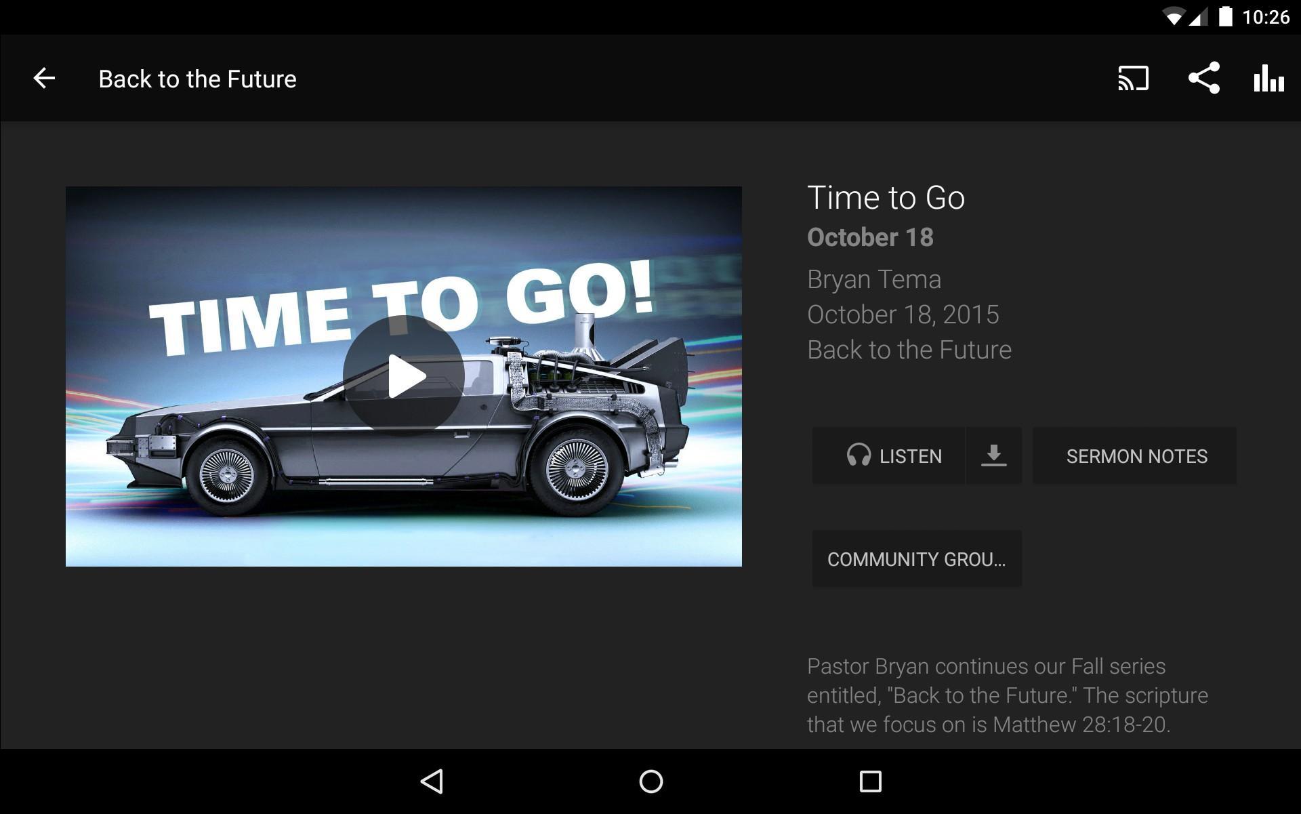Image resolution: width=1301 pixels, height=814 pixels.
Task: Tap the 'Time to Go' sermon title
Action: coord(886,198)
